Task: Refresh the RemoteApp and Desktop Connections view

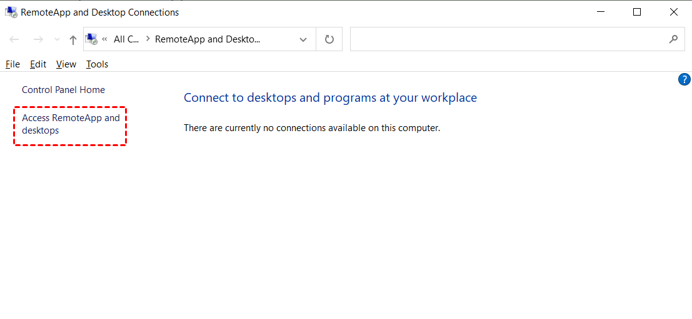Action: point(329,39)
